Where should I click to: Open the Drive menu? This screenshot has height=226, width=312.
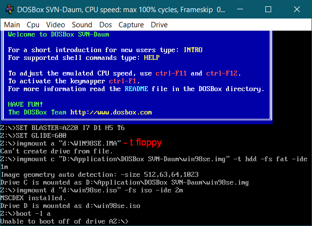(159, 25)
